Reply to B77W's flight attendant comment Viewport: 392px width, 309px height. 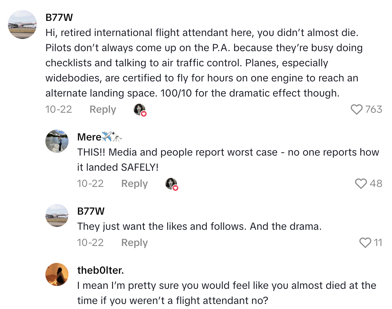click(x=102, y=109)
